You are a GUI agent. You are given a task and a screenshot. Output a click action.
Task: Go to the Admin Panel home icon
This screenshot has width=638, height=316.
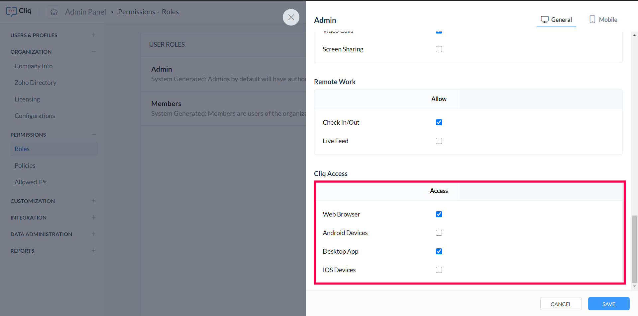(x=54, y=12)
